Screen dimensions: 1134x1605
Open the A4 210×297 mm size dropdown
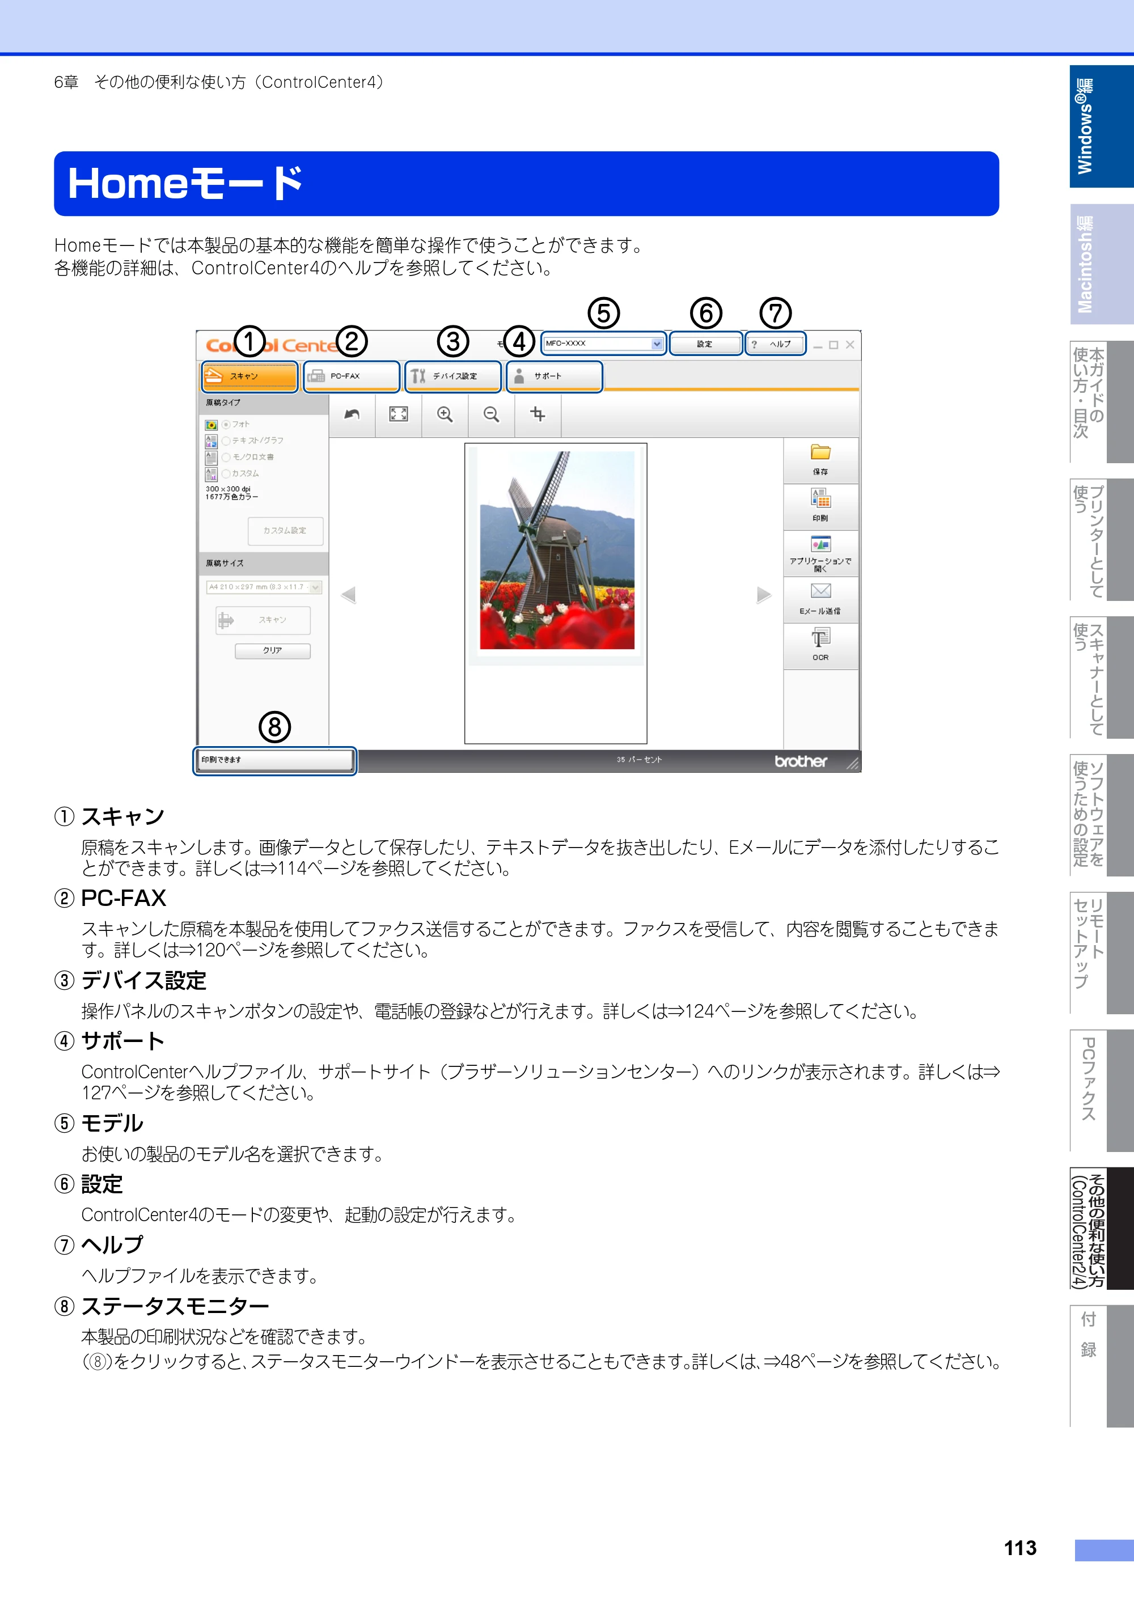pos(264,587)
